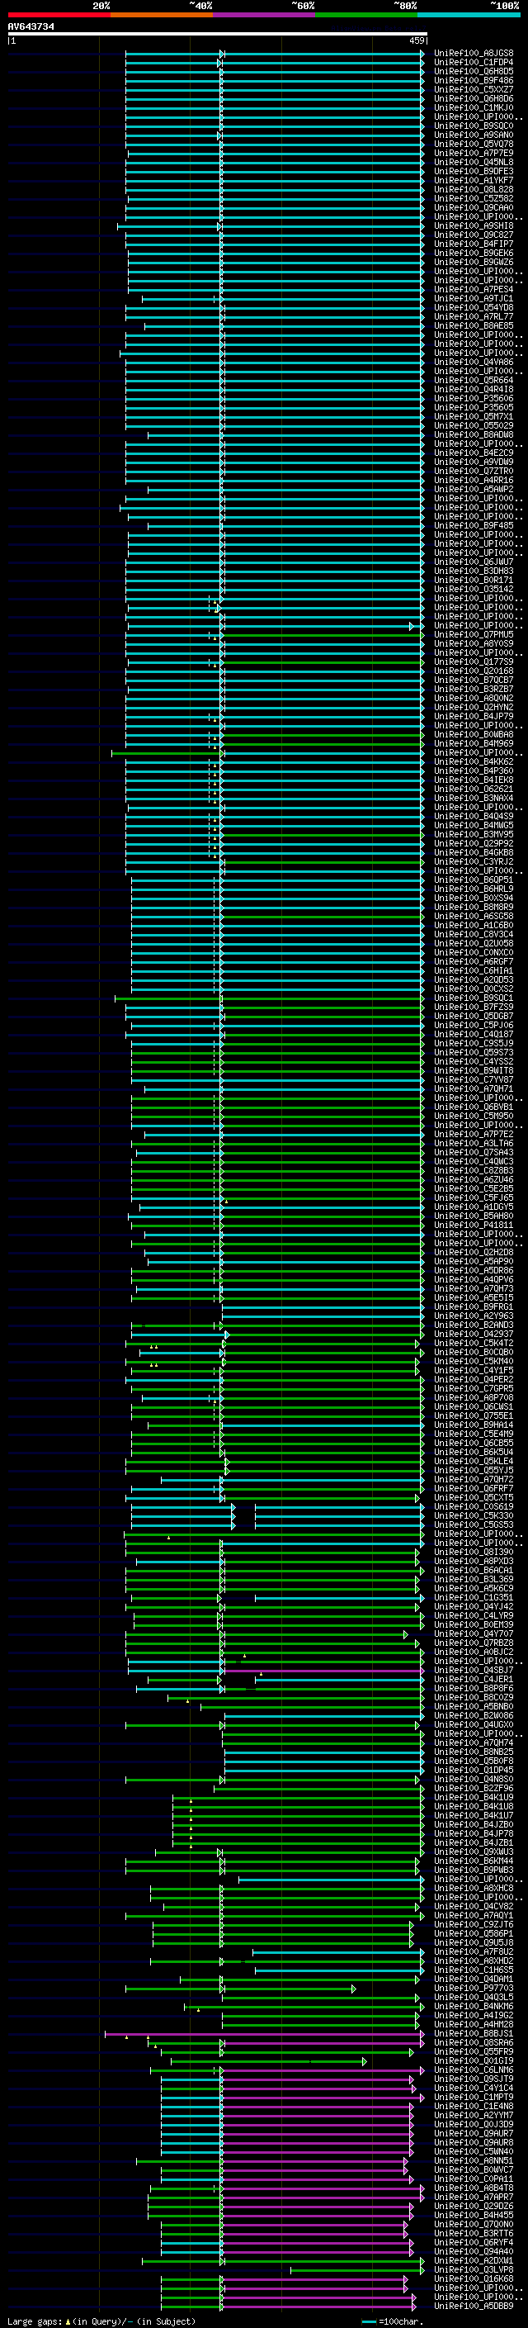Screen dimensions: 528x2328
Task: Click the label UniRef100_C5GS53
Action: pos(474,1524)
